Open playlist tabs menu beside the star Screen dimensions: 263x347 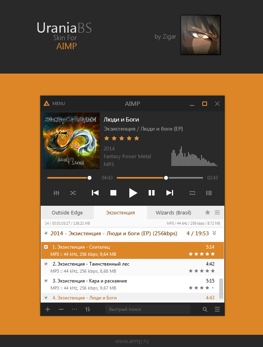(x=217, y=212)
